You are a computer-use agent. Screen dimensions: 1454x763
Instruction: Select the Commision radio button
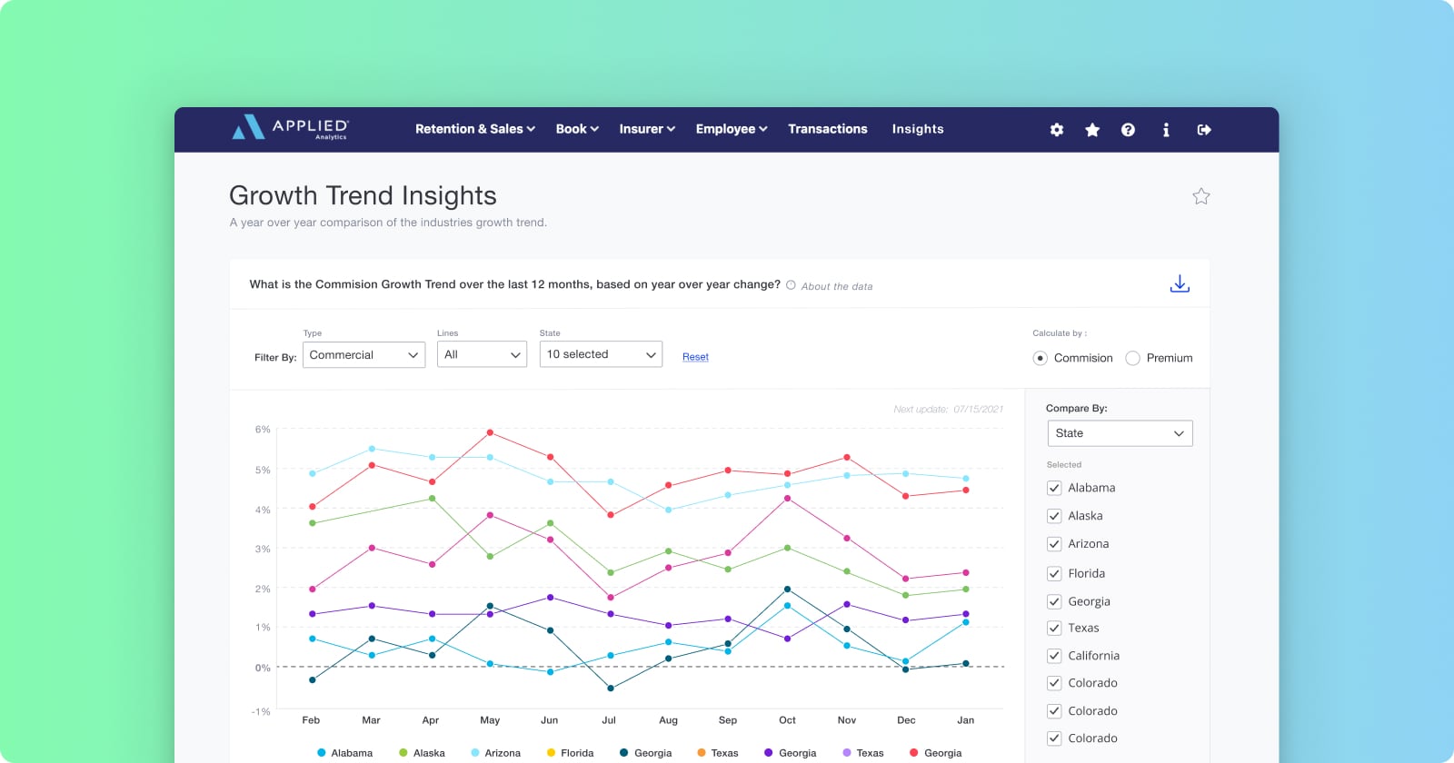[x=1041, y=358]
